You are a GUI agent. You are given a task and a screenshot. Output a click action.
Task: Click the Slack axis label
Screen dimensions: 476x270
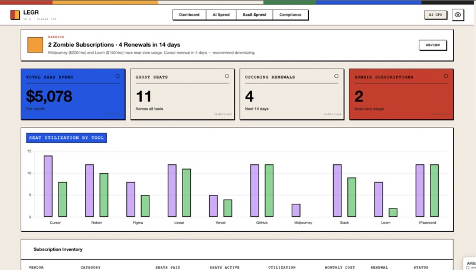coord(344,223)
